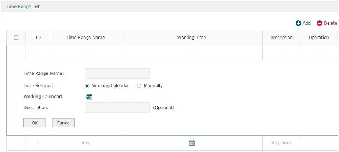Click the Description input field

pos(117,108)
